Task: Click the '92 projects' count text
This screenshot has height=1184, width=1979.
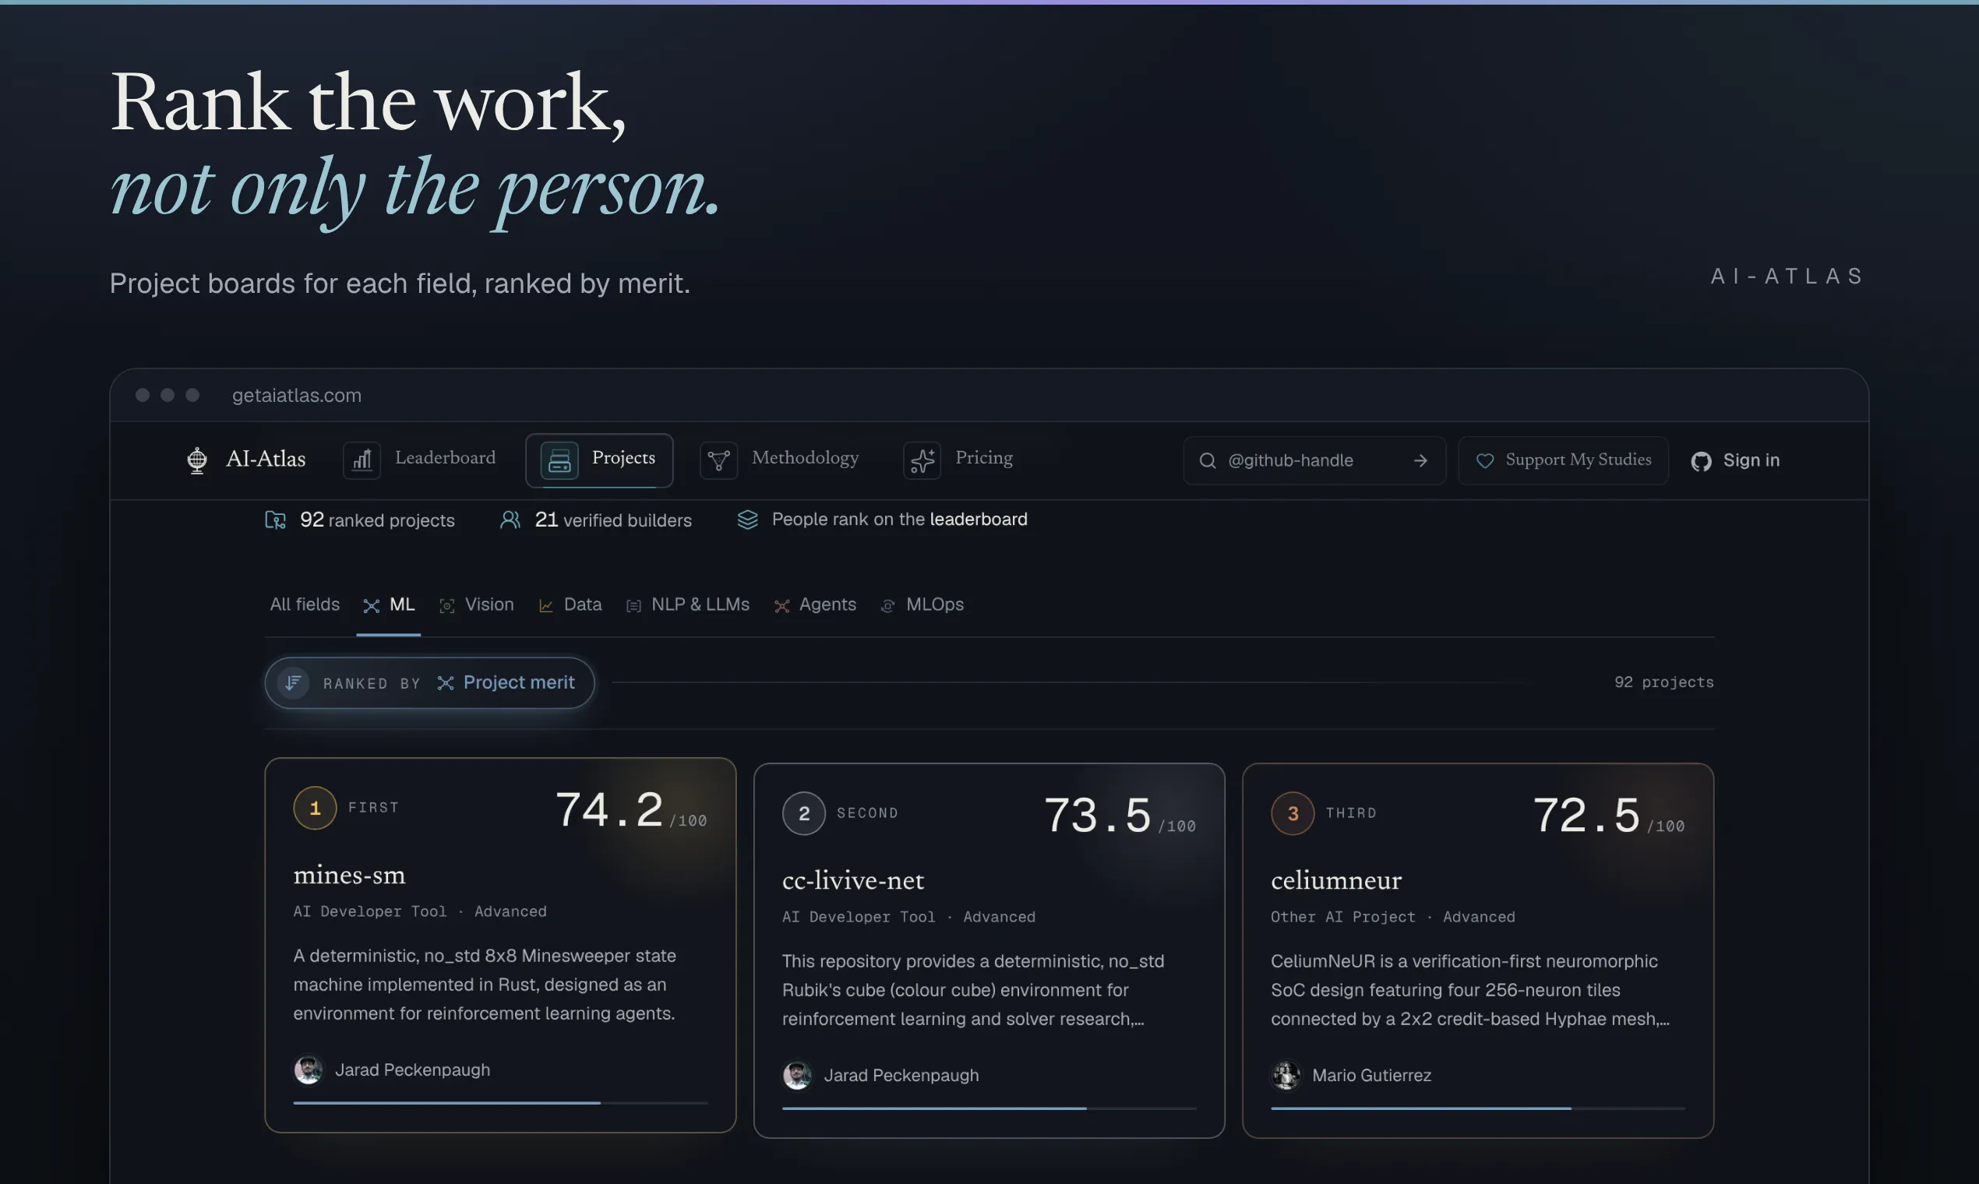Action: click(1663, 682)
